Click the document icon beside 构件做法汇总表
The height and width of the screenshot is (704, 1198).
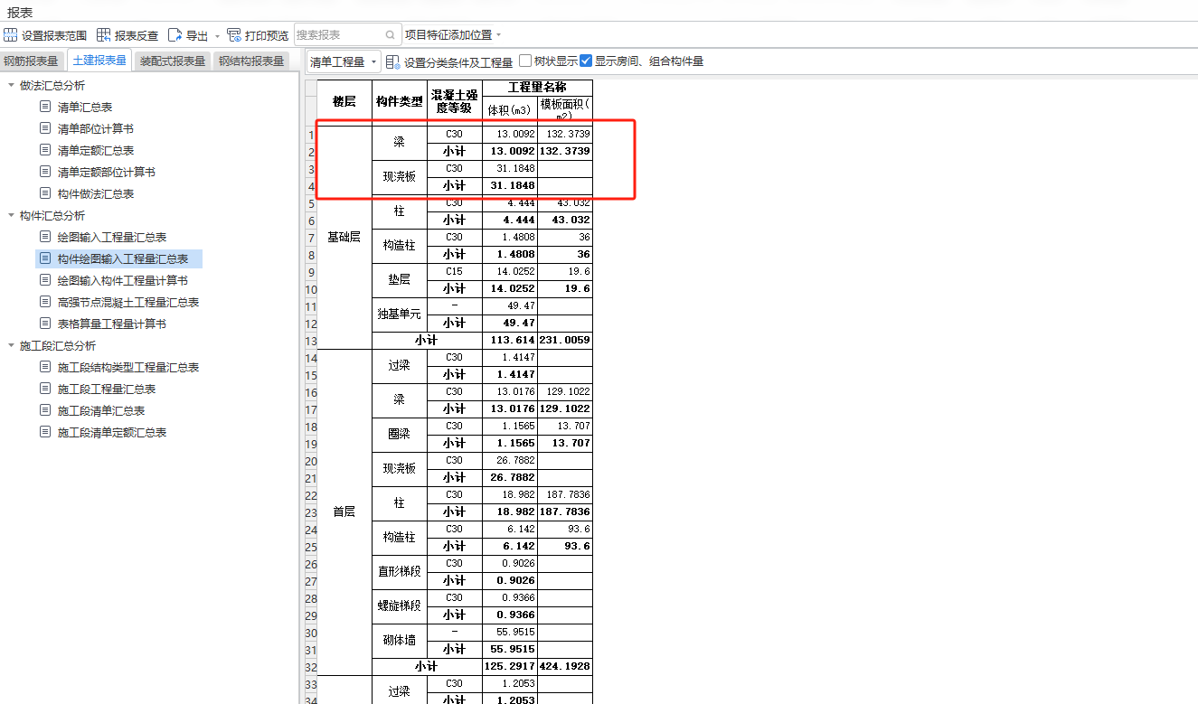[x=45, y=193]
